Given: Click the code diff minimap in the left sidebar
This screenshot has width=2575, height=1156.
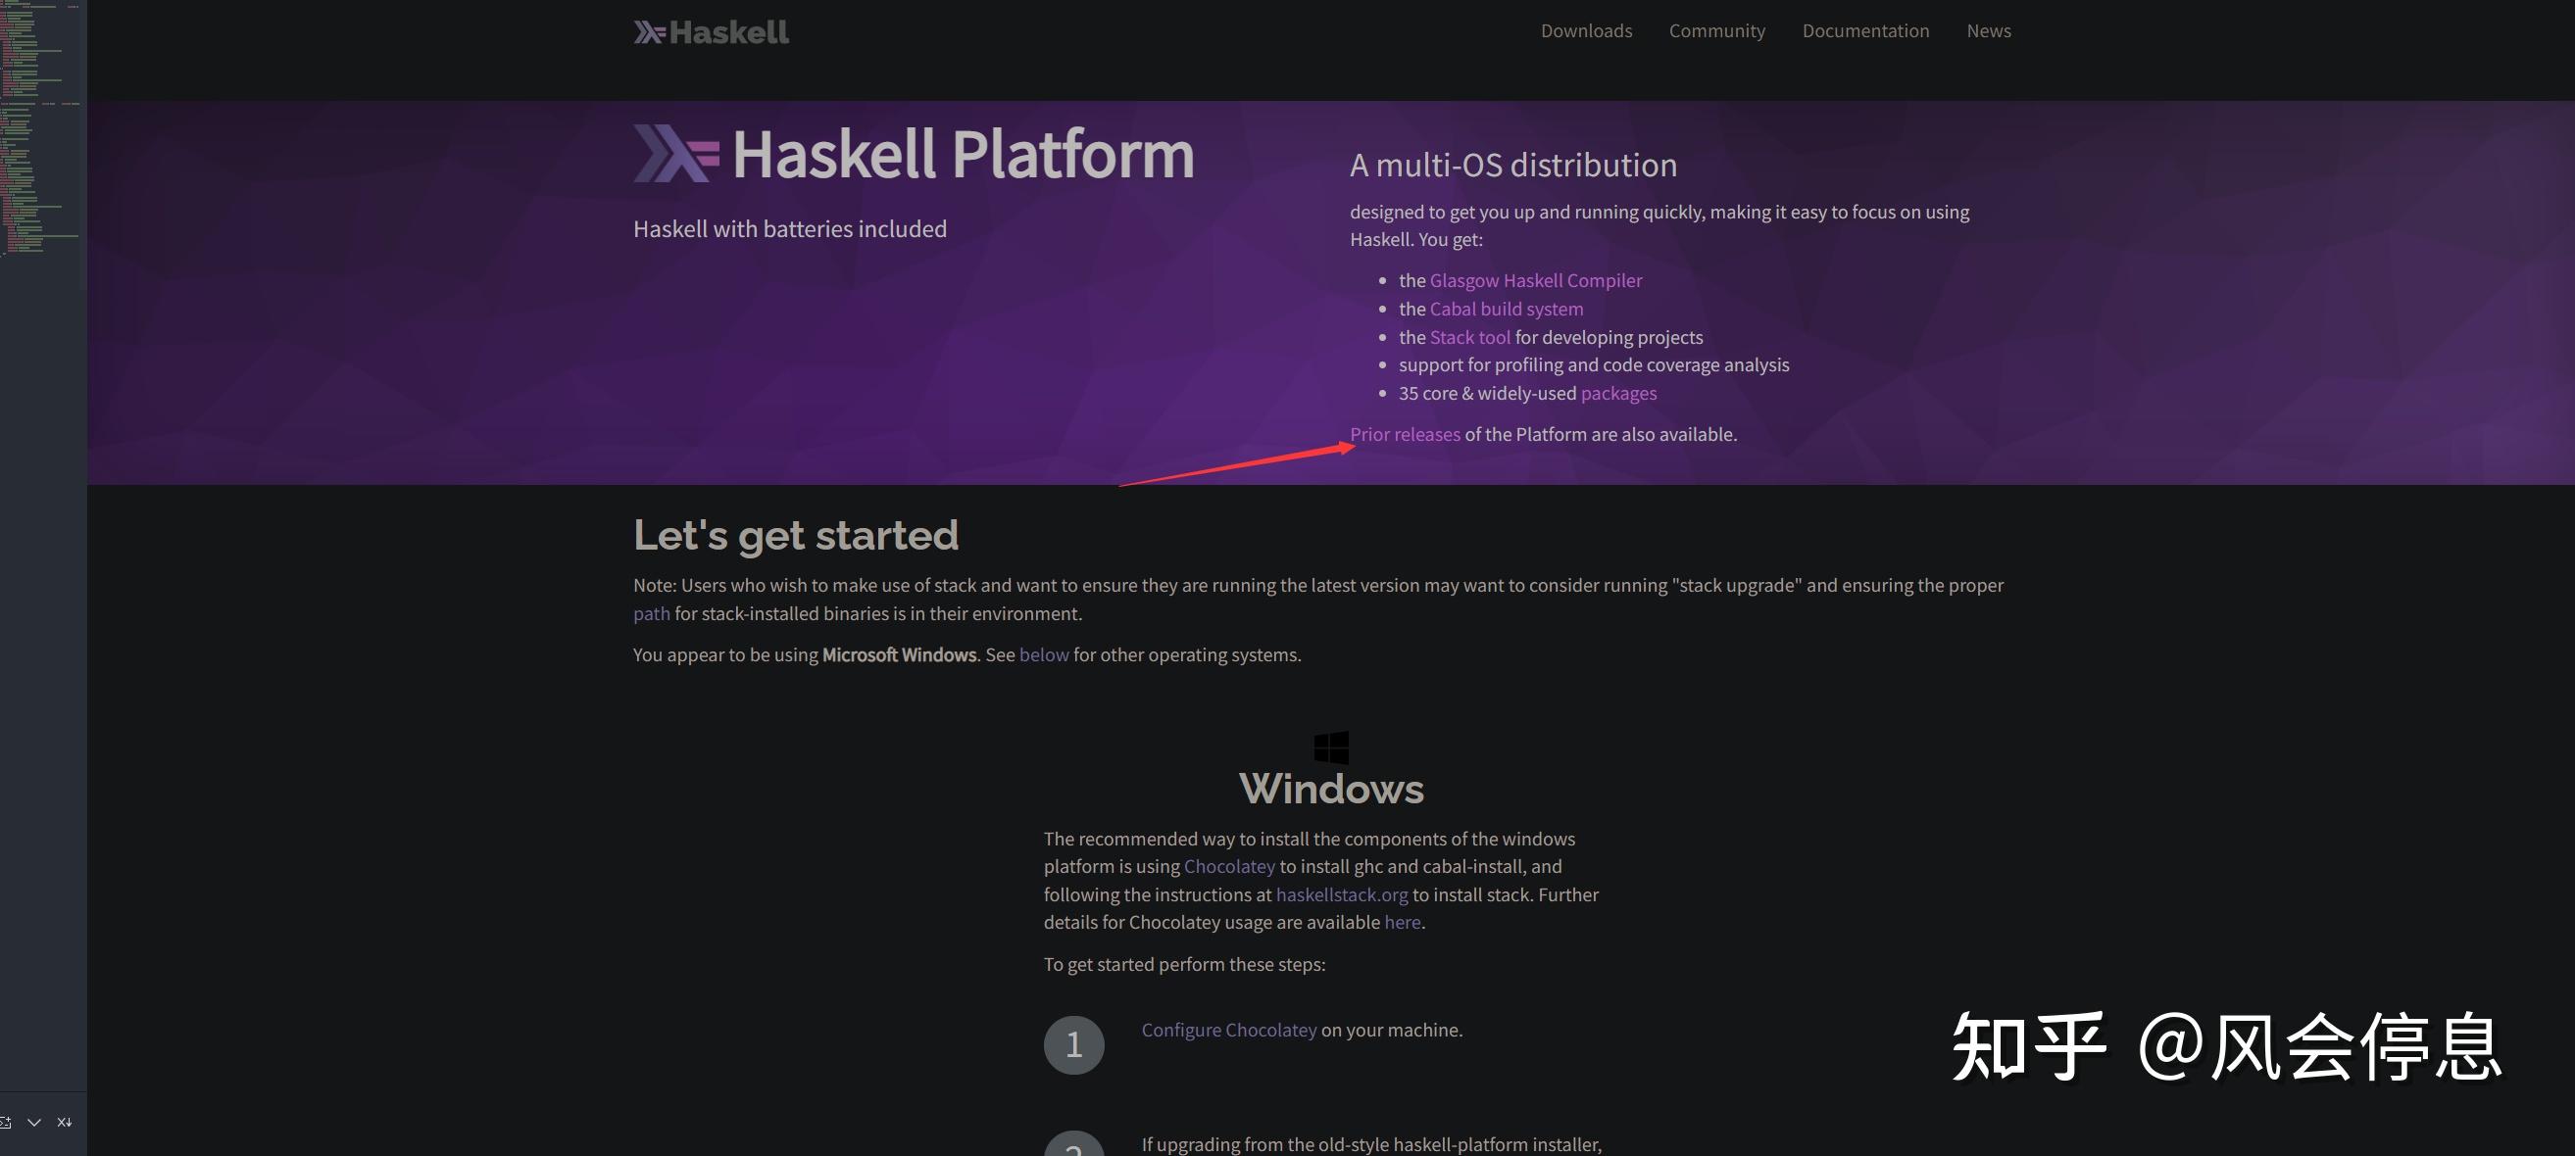Looking at the screenshot, I should pyautogui.click(x=40, y=130).
